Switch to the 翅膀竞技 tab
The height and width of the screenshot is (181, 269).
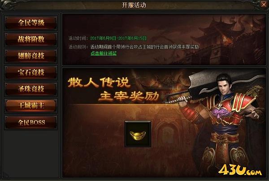coord(31,56)
